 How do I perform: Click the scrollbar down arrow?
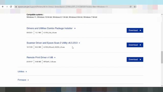point(162,86)
